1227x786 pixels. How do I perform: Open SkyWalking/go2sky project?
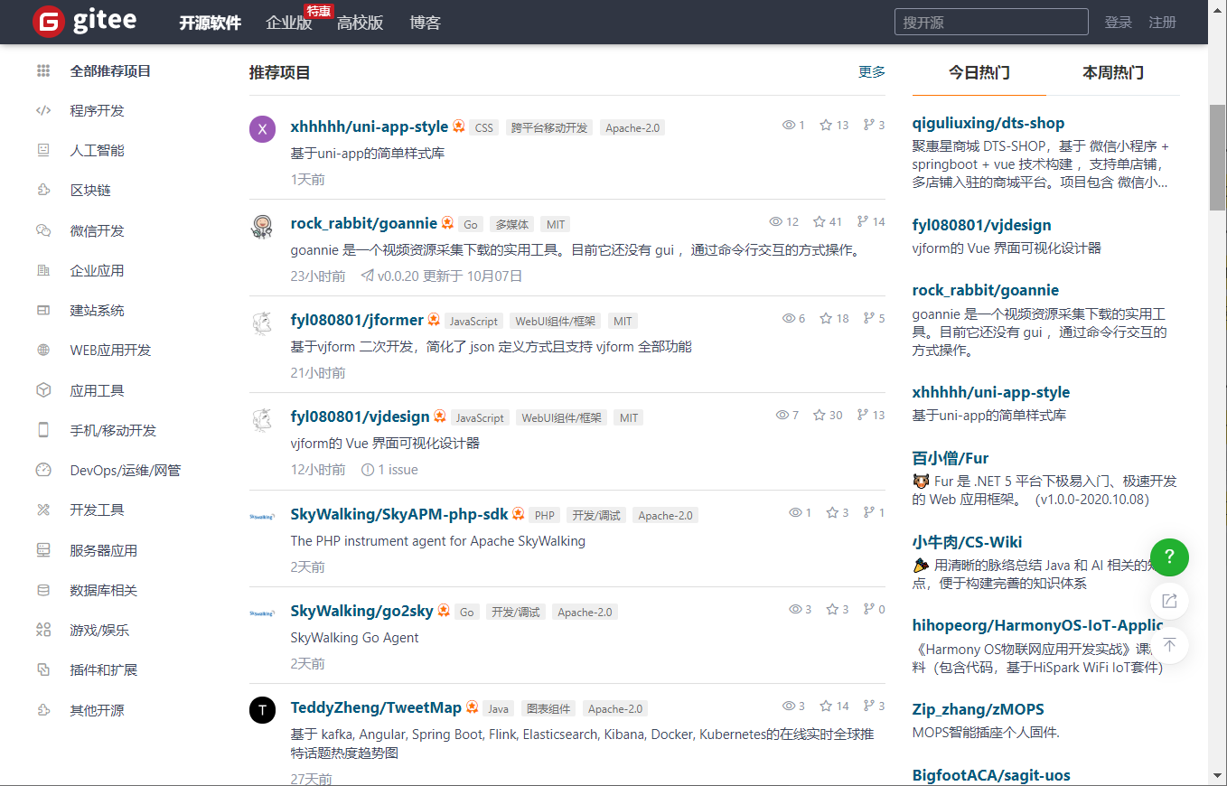[x=362, y=611]
